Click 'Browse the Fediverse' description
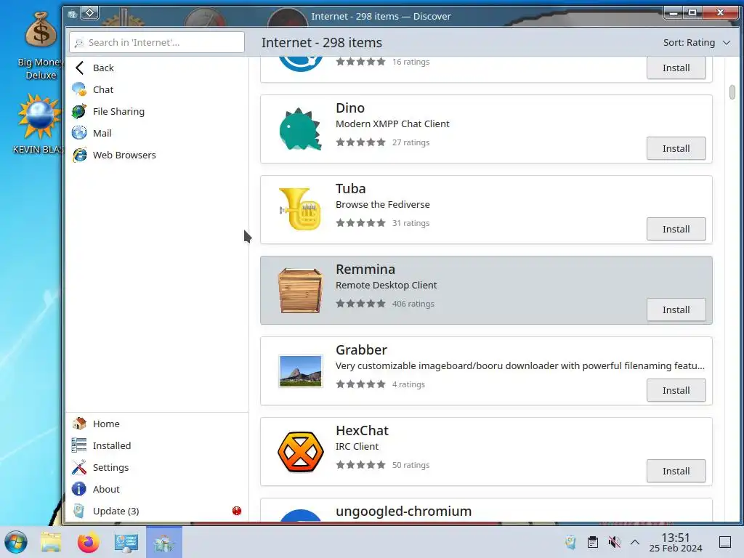 coord(383,204)
